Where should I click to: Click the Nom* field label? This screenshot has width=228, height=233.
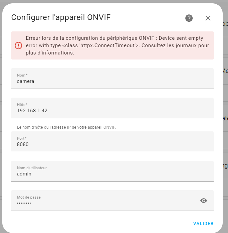click(x=22, y=75)
